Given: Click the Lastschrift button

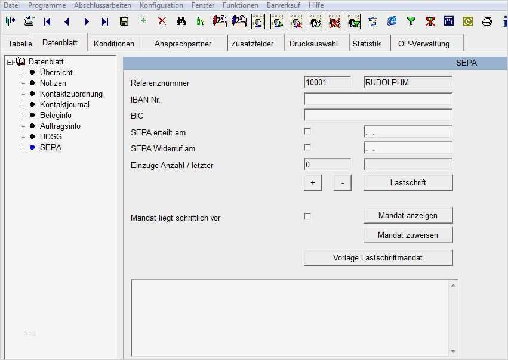Looking at the screenshot, I should click(408, 182).
